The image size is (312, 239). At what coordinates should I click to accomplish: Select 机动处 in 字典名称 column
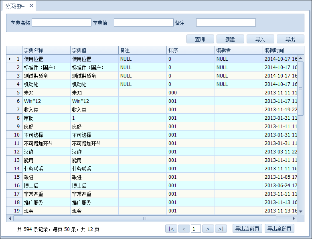click(46, 84)
